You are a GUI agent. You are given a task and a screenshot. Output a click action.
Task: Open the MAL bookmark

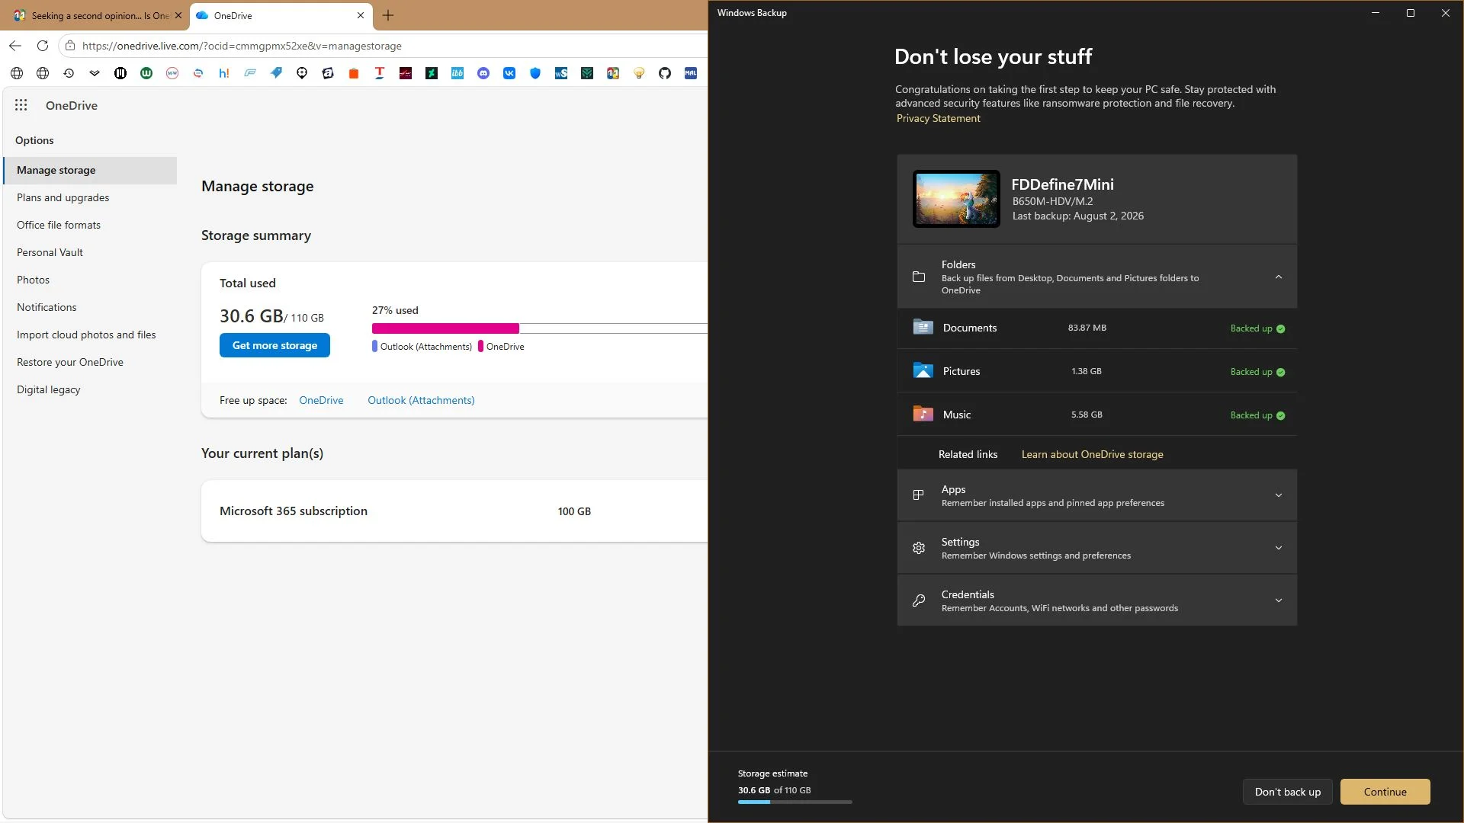point(691,73)
